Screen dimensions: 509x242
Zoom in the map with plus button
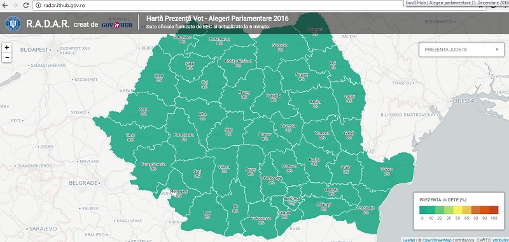[7, 47]
